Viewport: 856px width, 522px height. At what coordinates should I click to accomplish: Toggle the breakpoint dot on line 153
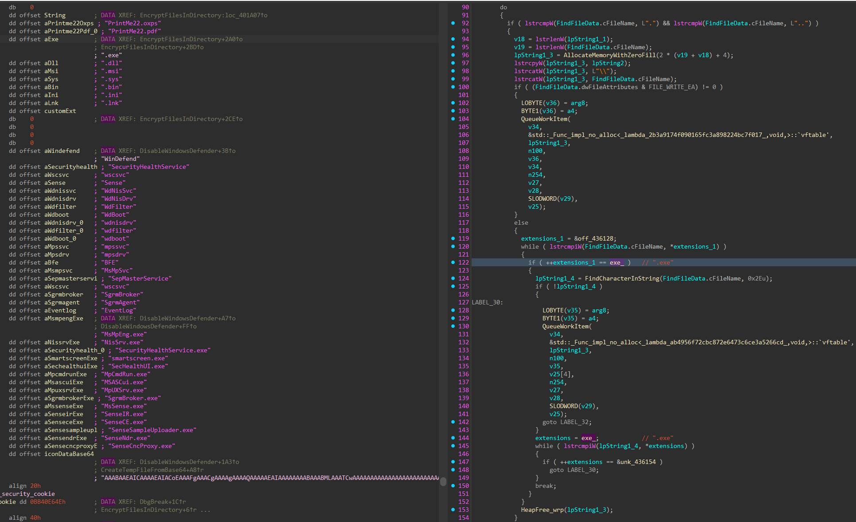point(453,510)
